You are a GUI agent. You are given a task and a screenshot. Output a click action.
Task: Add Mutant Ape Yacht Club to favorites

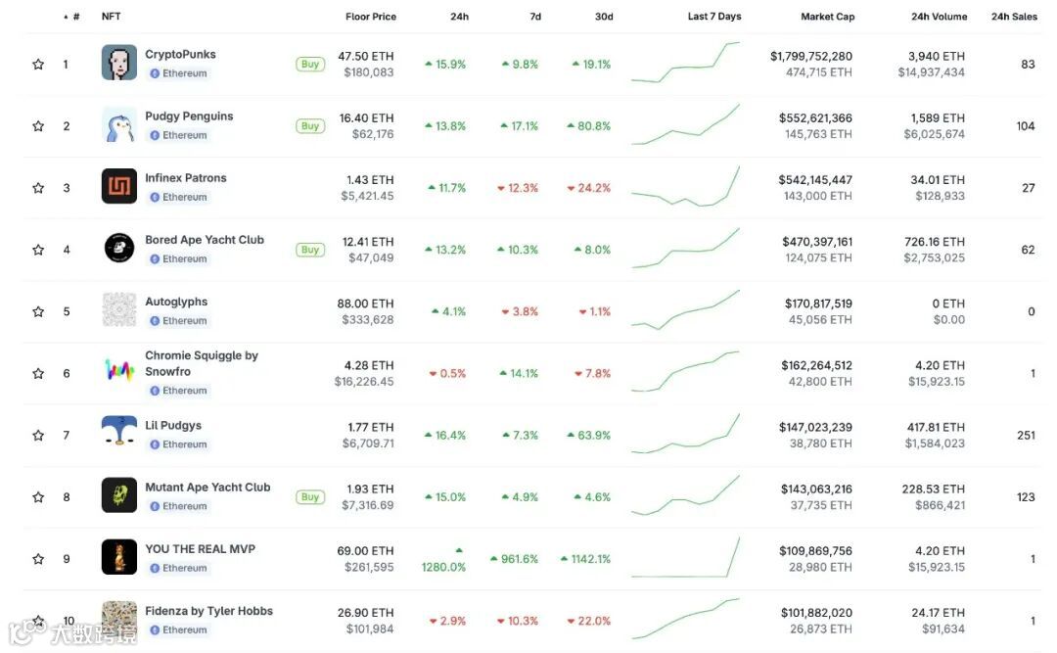pyautogui.click(x=38, y=497)
